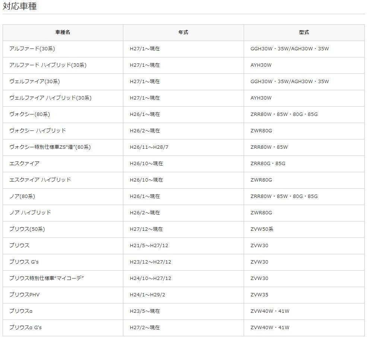
Task: Click year H27/2～現在 cell
Action: (183, 327)
